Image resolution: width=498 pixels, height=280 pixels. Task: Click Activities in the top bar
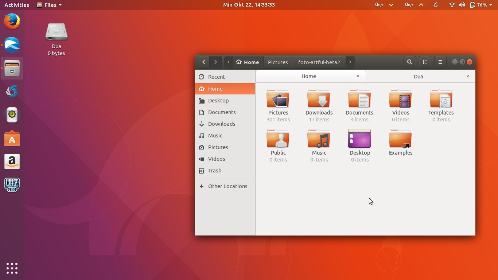pyautogui.click(x=16, y=5)
